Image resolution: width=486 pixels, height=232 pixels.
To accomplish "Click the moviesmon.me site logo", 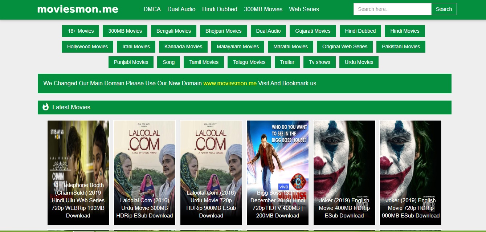I will [x=77, y=9].
